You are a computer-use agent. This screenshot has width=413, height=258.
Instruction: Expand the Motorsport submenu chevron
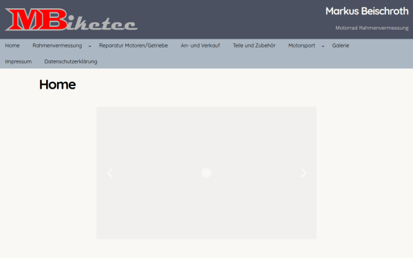pos(323,46)
